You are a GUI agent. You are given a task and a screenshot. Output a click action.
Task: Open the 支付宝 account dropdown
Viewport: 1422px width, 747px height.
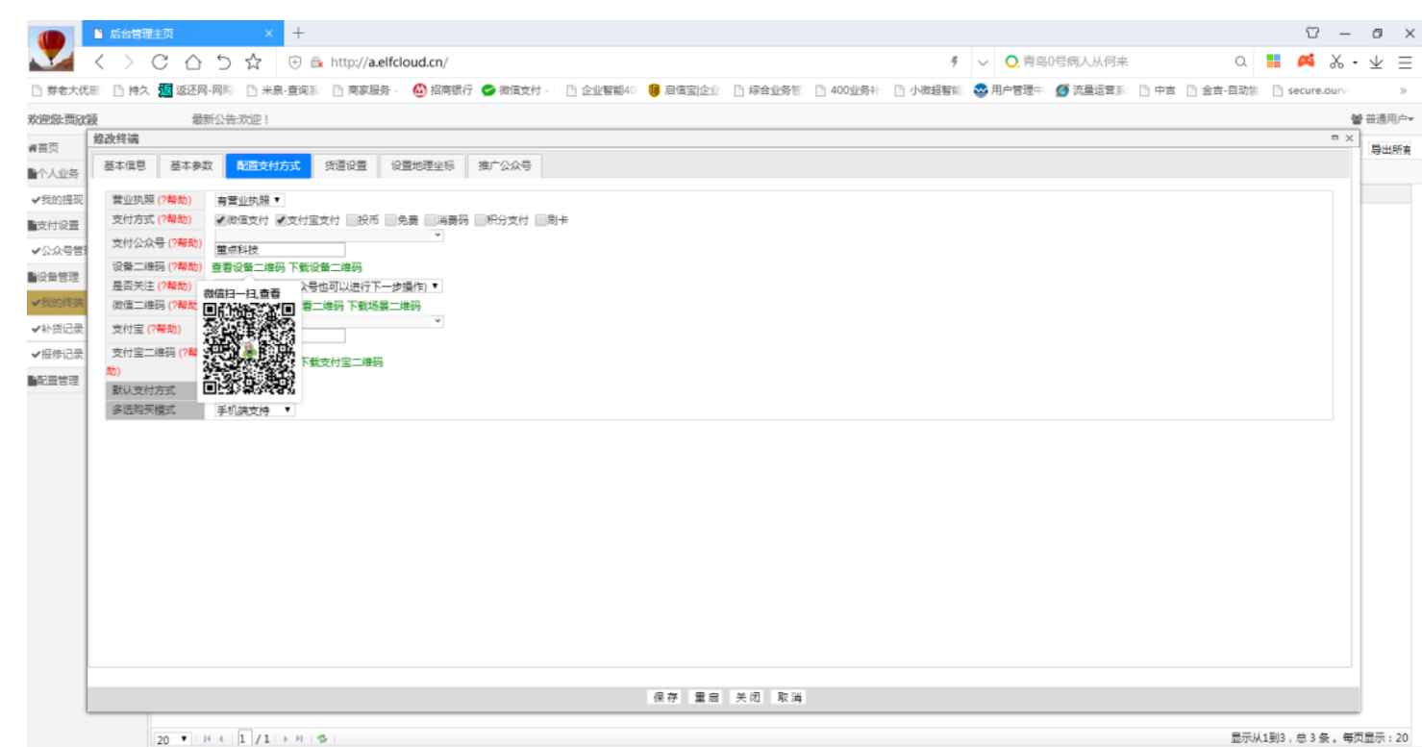(x=373, y=321)
